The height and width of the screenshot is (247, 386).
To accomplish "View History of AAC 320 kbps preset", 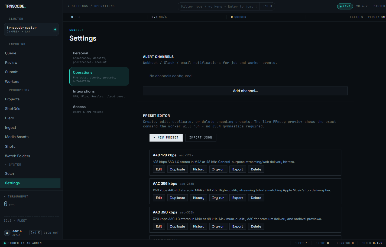I will point(199,226).
